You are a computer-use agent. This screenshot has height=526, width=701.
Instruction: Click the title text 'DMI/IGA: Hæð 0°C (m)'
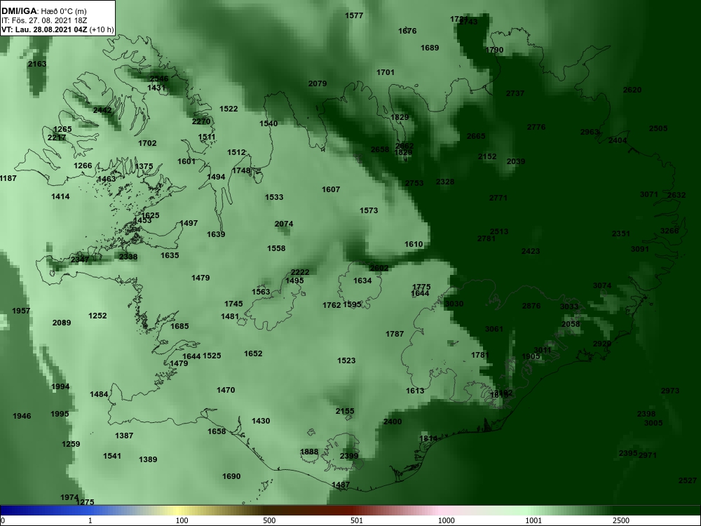(44, 11)
